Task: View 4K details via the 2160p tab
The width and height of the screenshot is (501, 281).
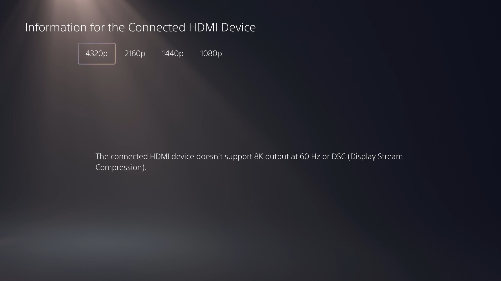Action: coord(135,53)
